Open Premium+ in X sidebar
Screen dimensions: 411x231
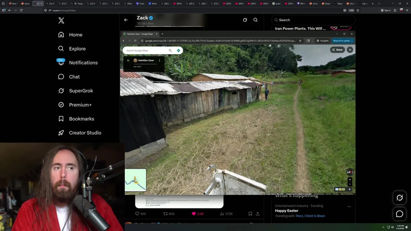(75, 105)
